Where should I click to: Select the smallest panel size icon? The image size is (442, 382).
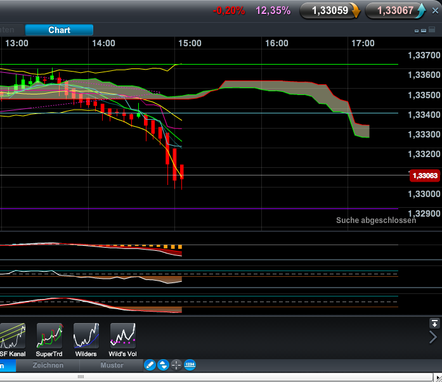[x=417, y=31]
